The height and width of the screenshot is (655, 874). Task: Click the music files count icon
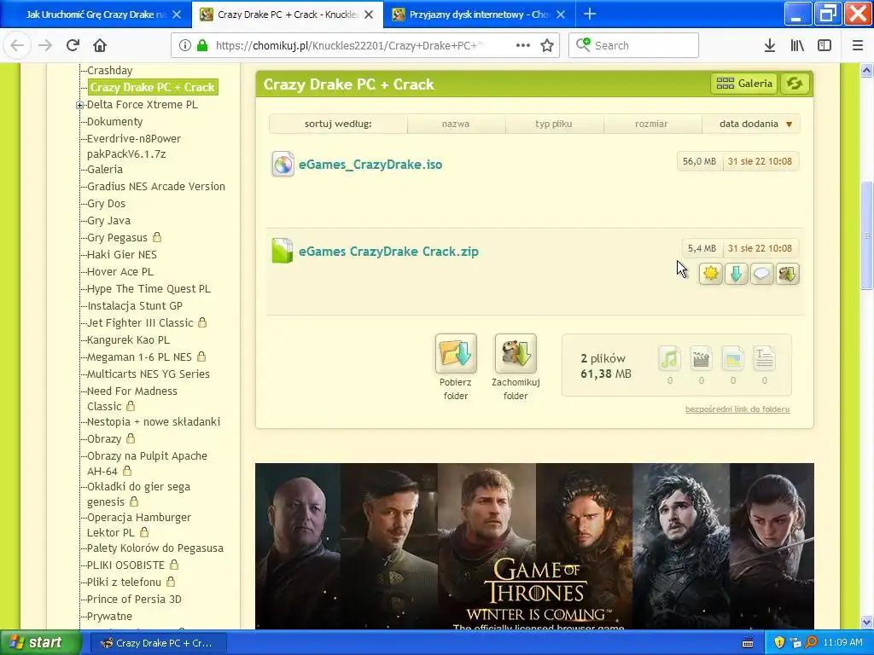pos(669,359)
